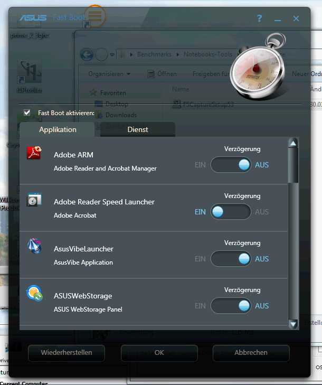Click the Abbrechen button
This screenshot has height=385, width=322.
pyautogui.click(x=251, y=353)
